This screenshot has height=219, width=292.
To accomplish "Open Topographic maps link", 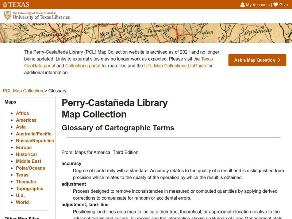I will pyautogui.click(x=30, y=189).
